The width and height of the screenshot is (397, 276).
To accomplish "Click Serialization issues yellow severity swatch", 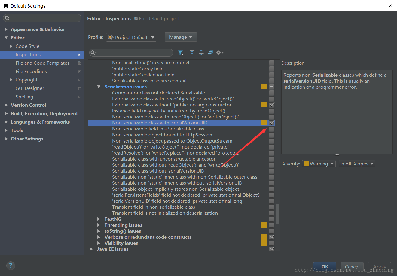I will click(x=264, y=87).
